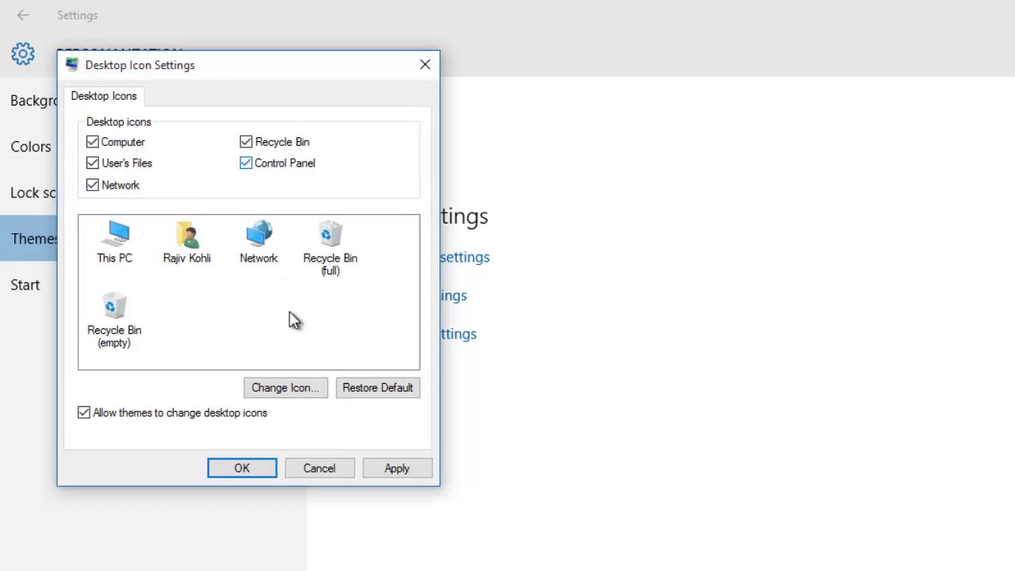Uncheck the Control Panel checkbox
This screenshot has height=571, width=1015.
(x=246, y=163)
